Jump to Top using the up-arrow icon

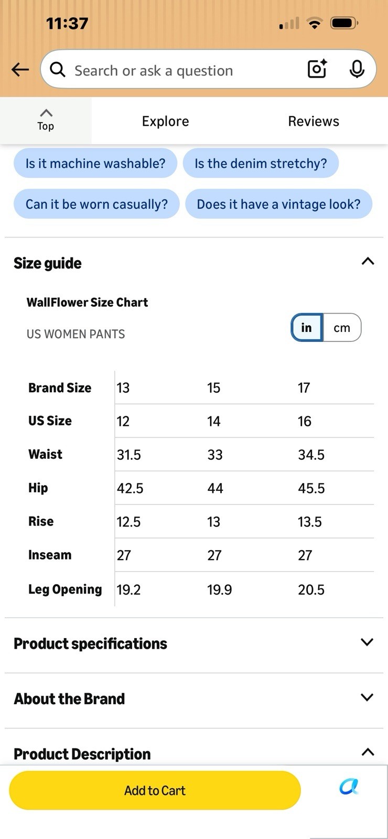pos(46,120)
